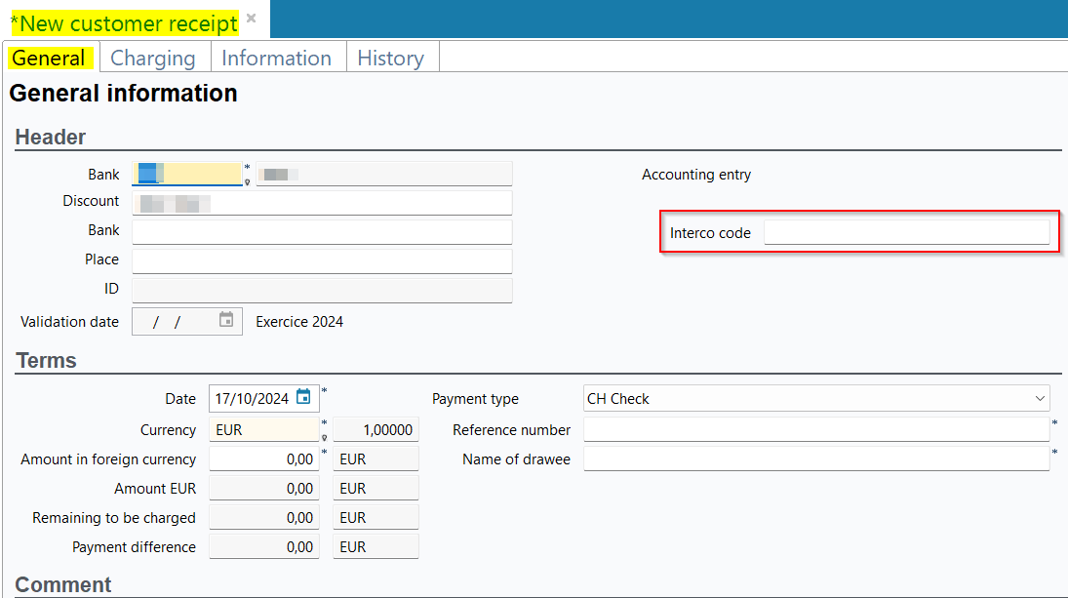The width and height of the screenshot is (1068, 598).
Task: Click into the Discount field
Action: pyautogui.click(x=322, y=203)
